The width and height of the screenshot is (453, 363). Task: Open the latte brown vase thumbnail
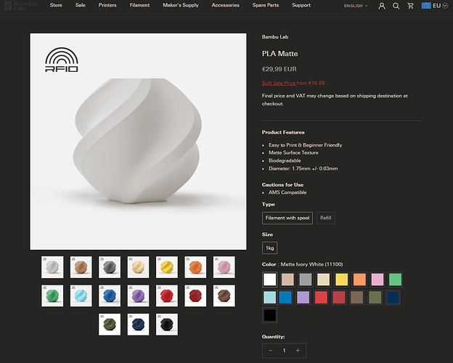point(81,267)
